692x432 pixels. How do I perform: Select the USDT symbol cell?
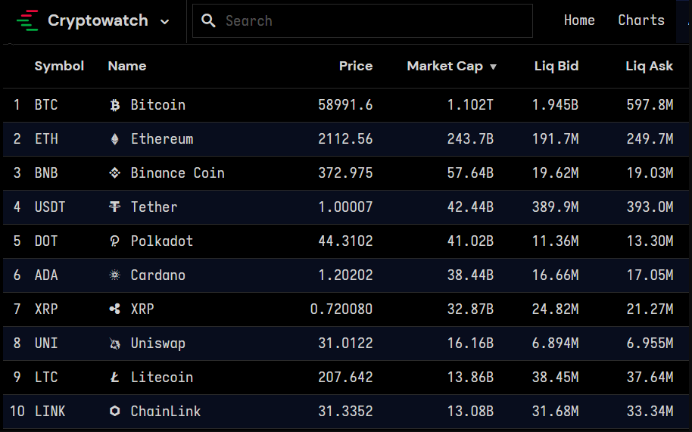click(50, 207)
